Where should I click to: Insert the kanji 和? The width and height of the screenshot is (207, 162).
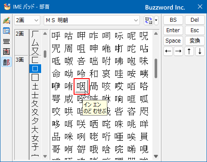pos(94,73)
